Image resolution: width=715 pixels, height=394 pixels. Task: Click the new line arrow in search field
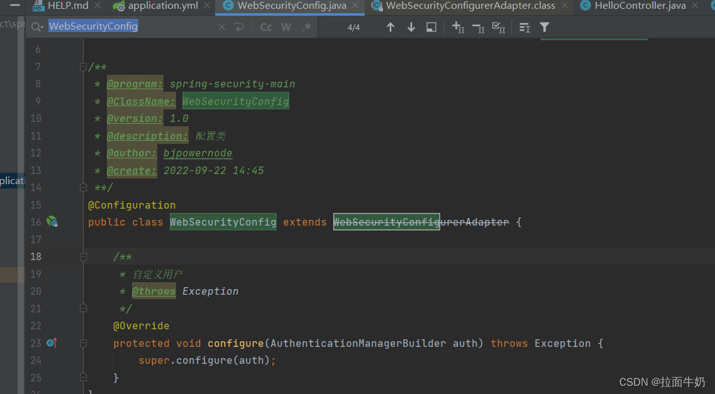(240, 27)
